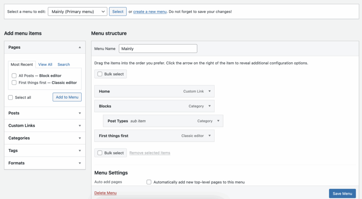
Task: Open Blocks menu item options arrow
Action: [x=209, y=106]
